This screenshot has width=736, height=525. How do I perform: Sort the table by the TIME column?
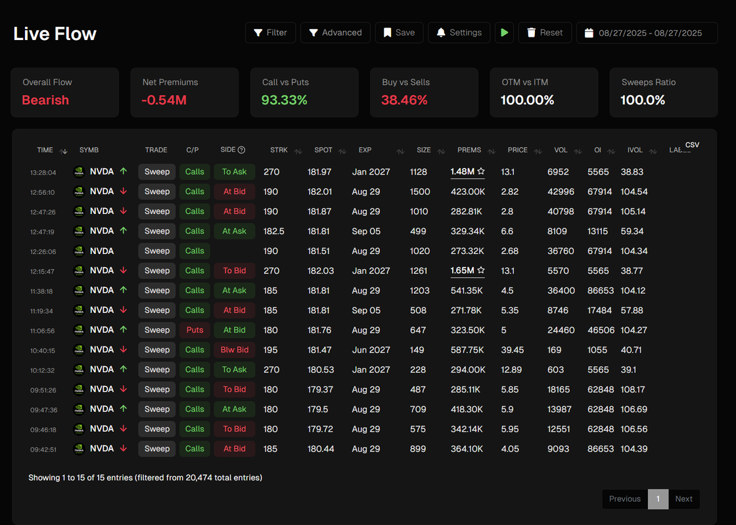(64, 151)
